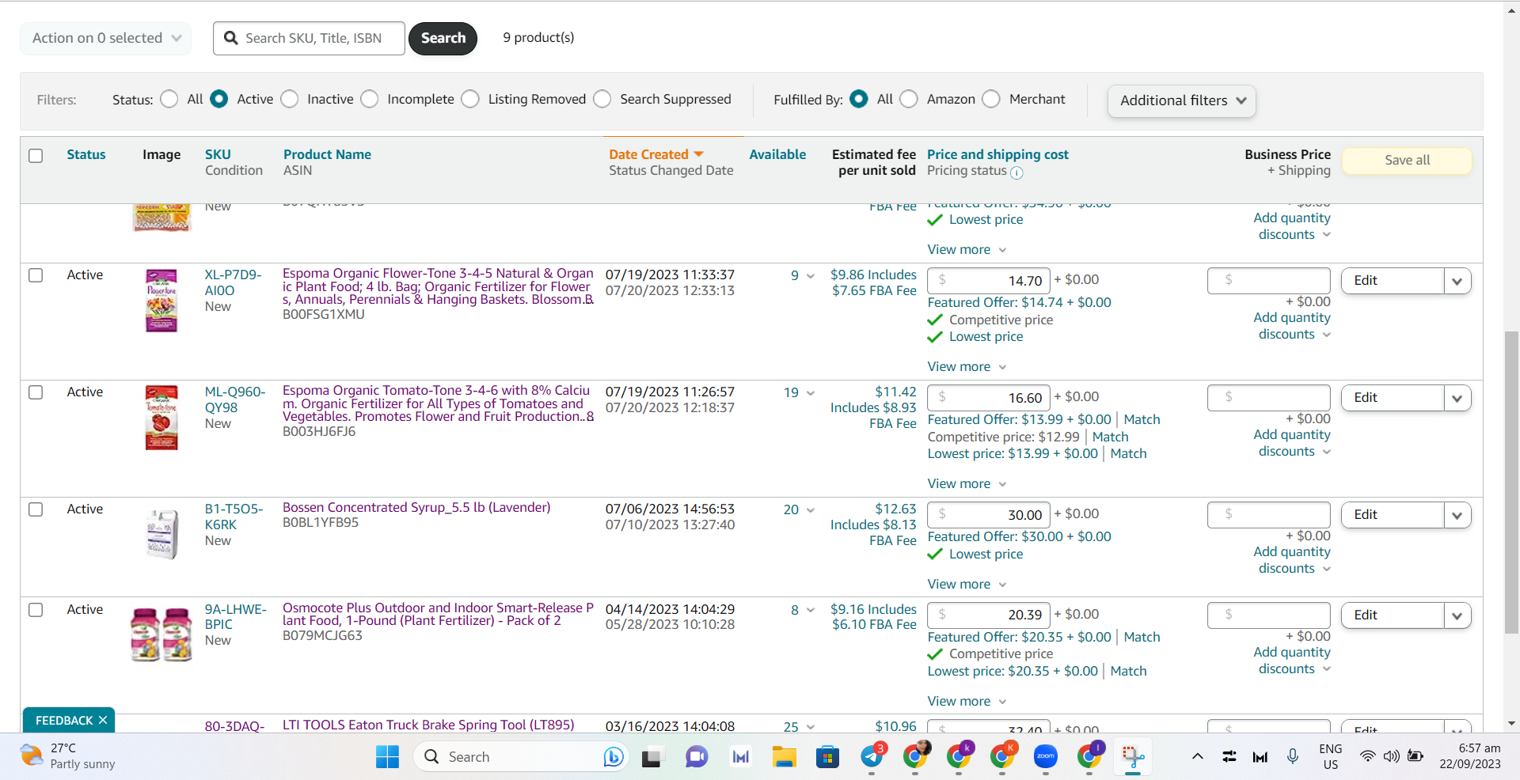Tick the select-all products checkbox
Image resolution: width=1520 pixels, height=780 pixels.
click(x=36, y=156)
